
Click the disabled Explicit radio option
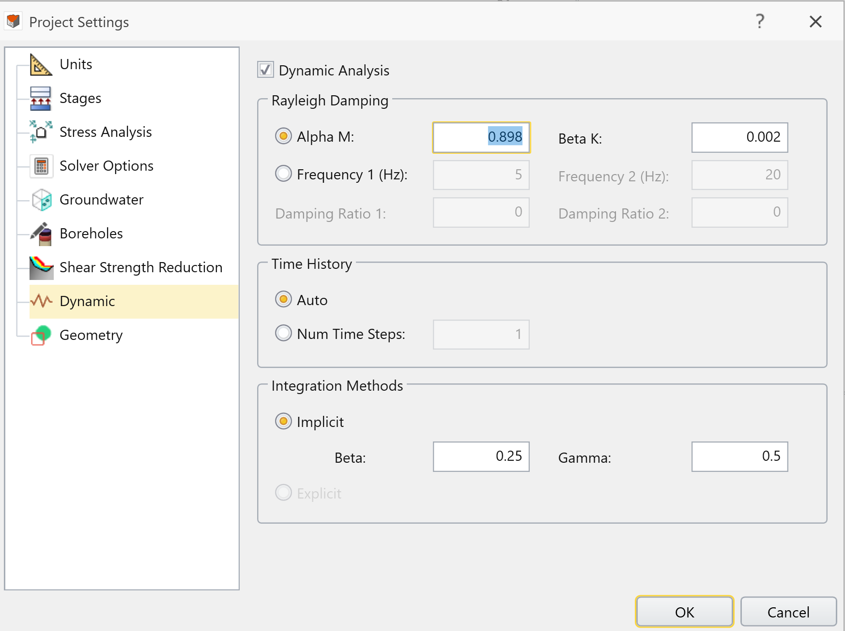click(283, 493)
